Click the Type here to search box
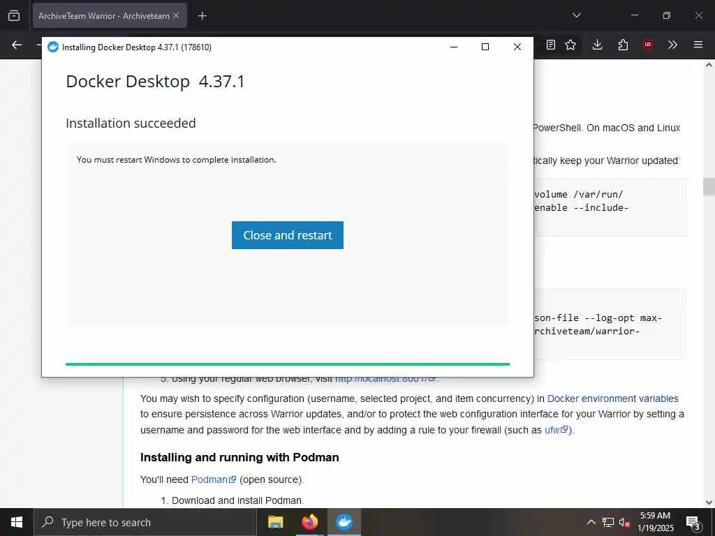This screenshot has width=715, height=536. tap(145, 522)
